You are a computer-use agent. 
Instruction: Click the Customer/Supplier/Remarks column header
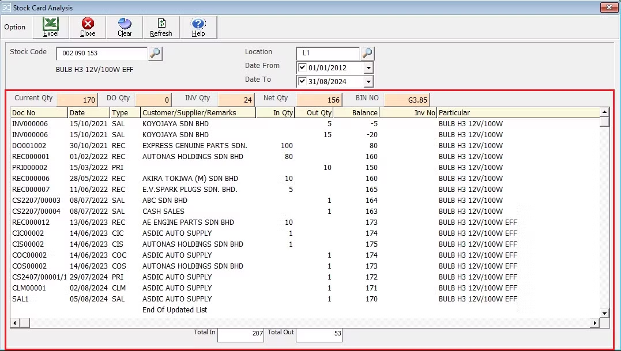point(198,113)
